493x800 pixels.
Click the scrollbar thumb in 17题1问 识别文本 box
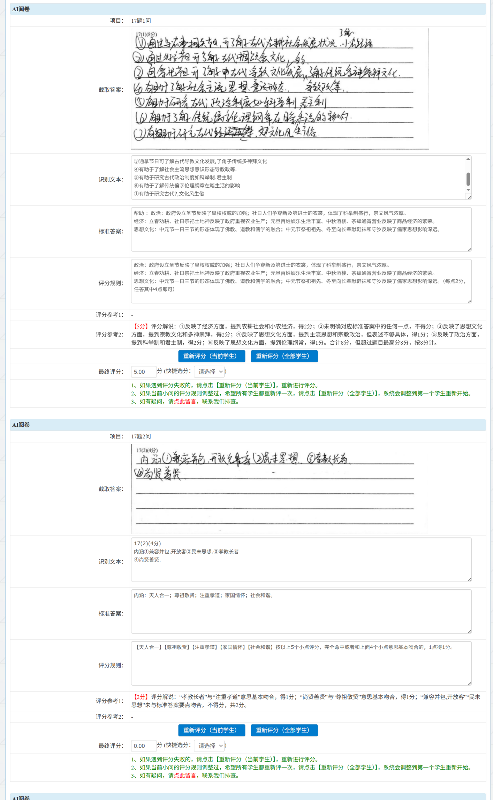coord(468,179)
